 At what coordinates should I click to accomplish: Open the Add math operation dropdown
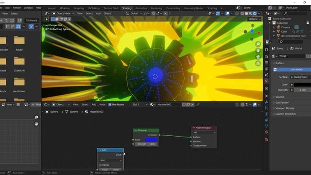[110, 160]
